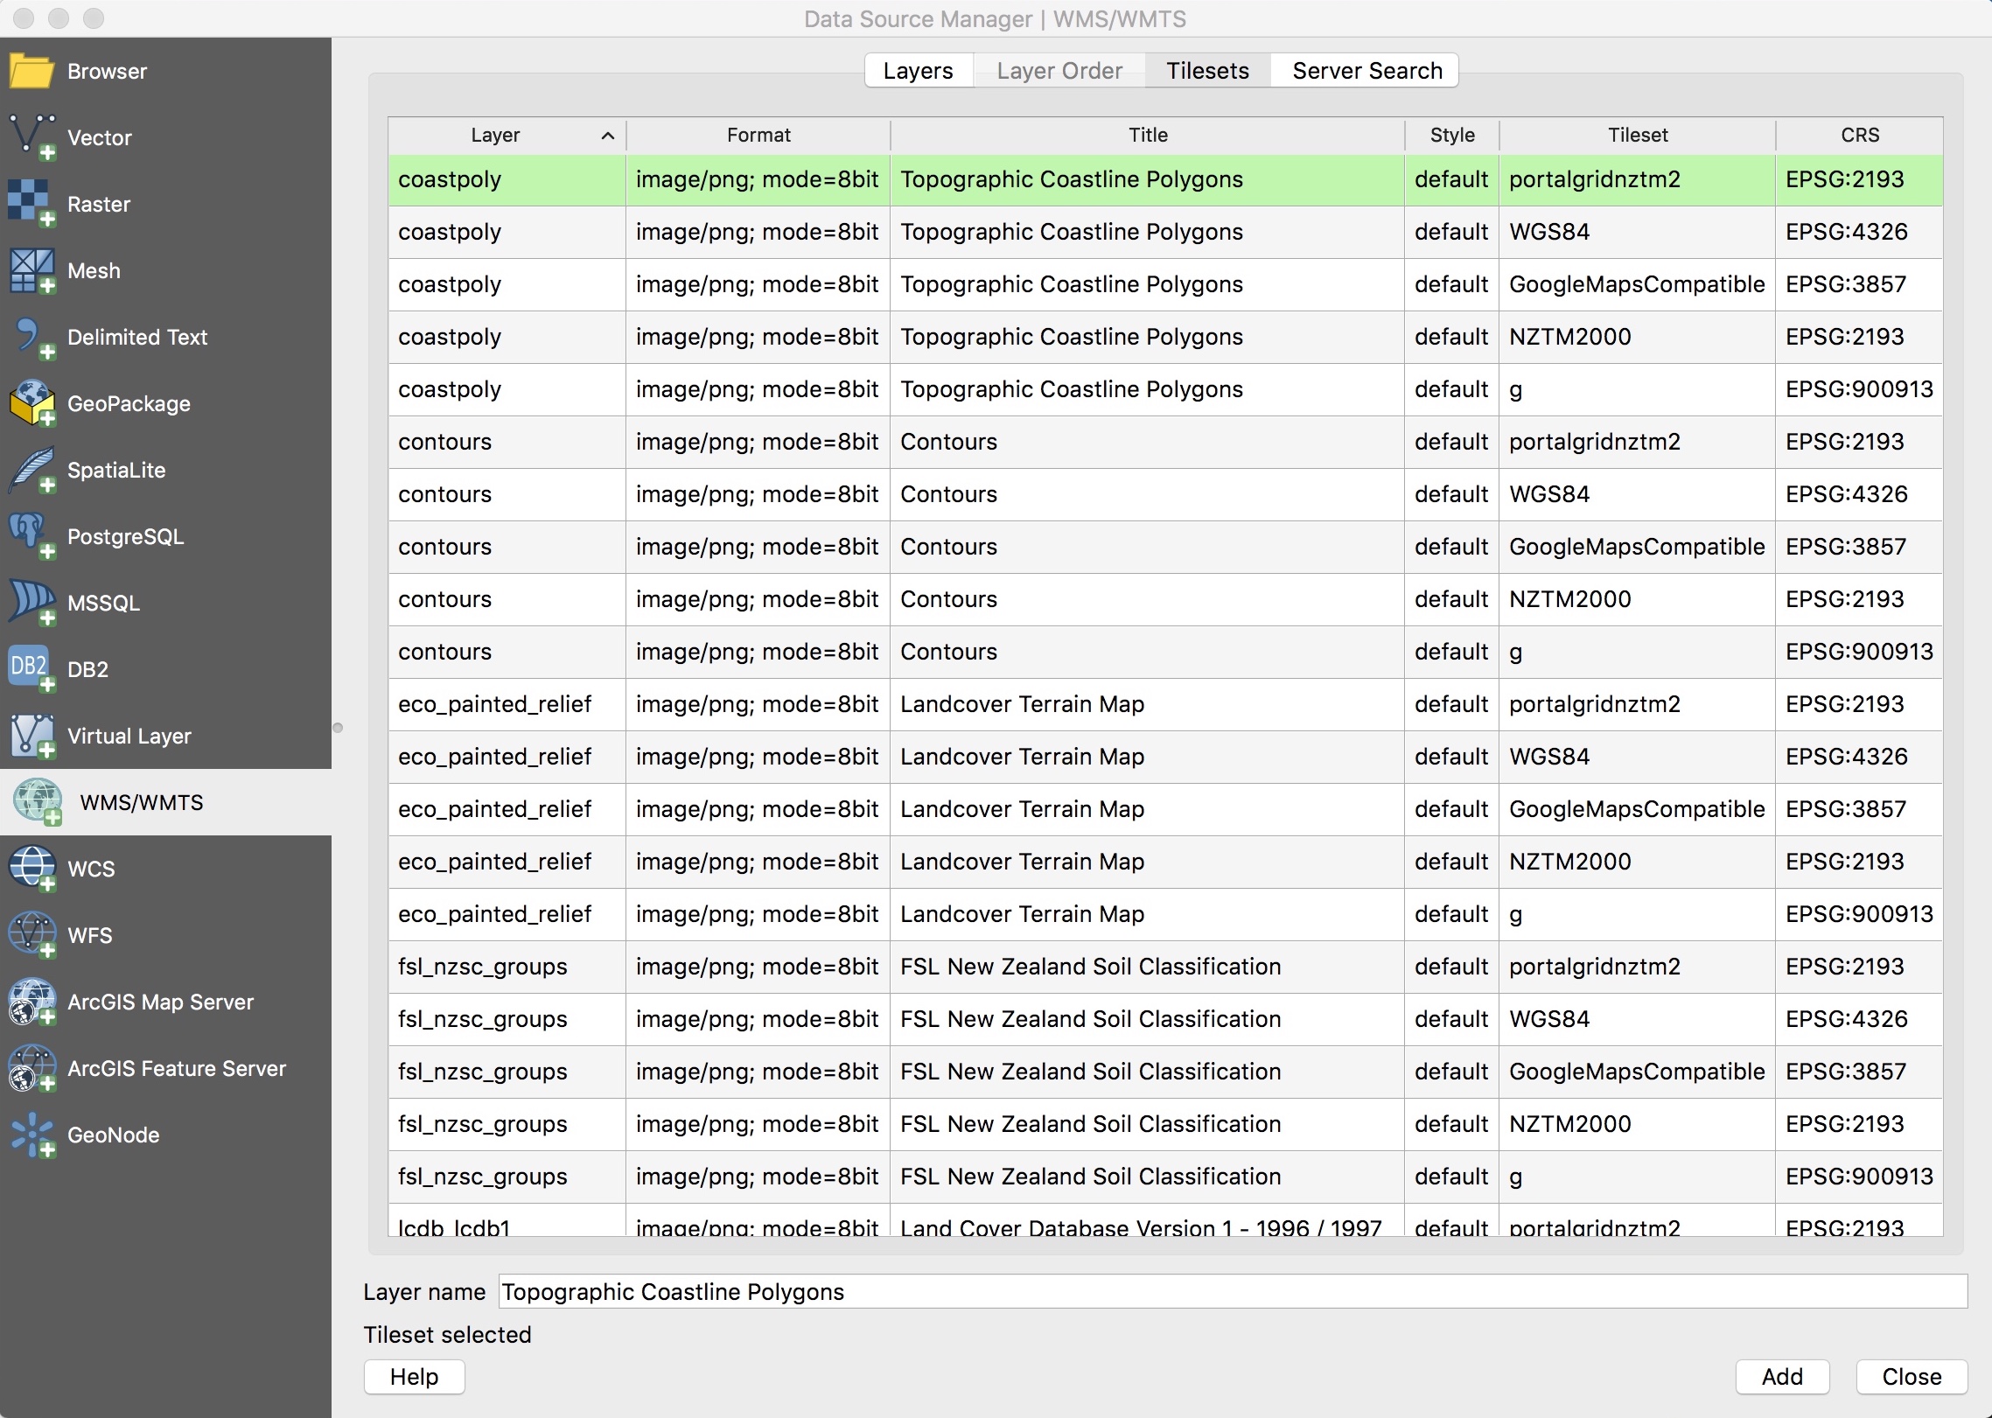
Task: Open the ArcGIS Map Server icon
Action: [31, 1002]
